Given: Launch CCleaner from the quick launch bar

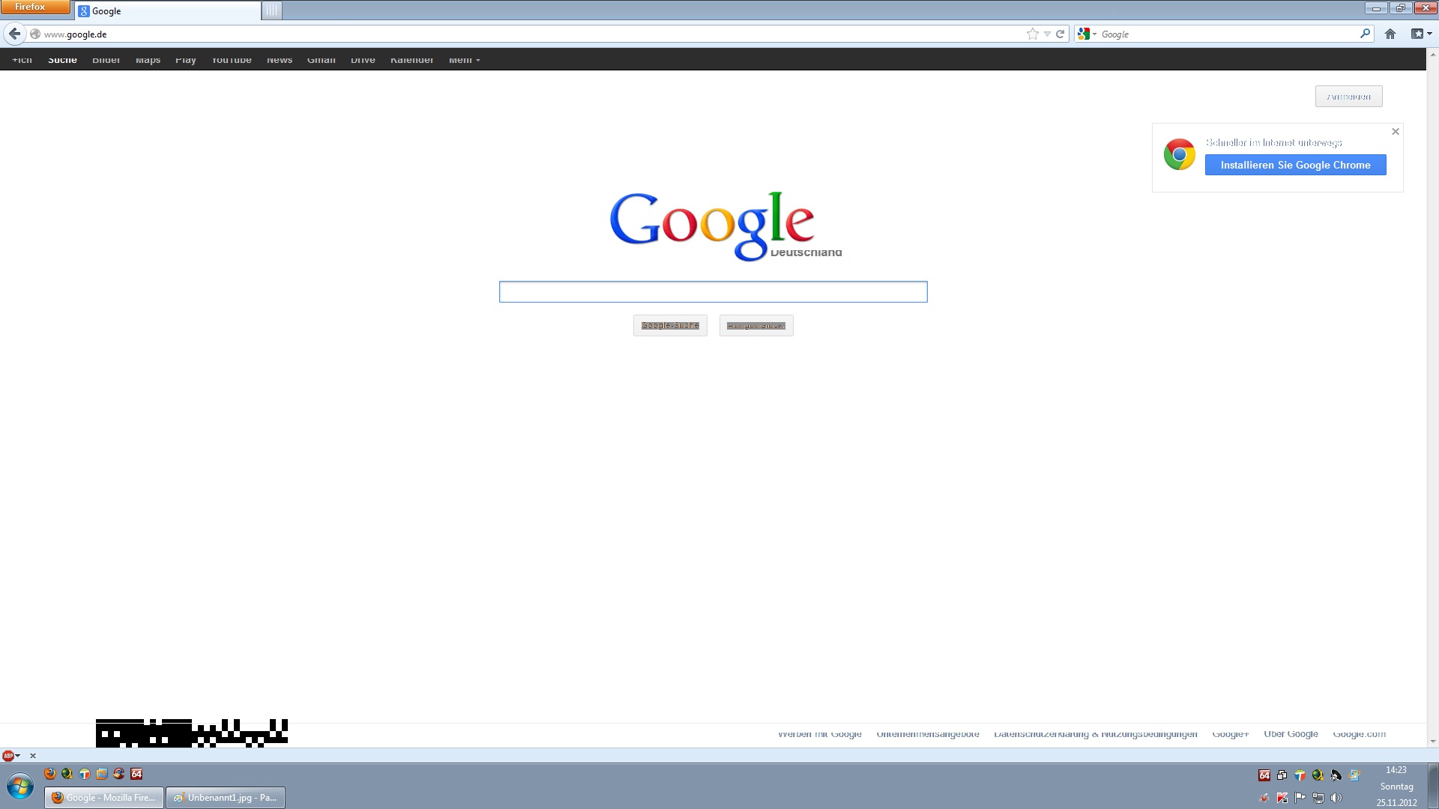Looking at the screenshot, I should pyautogui.click(x=118, y=774).
